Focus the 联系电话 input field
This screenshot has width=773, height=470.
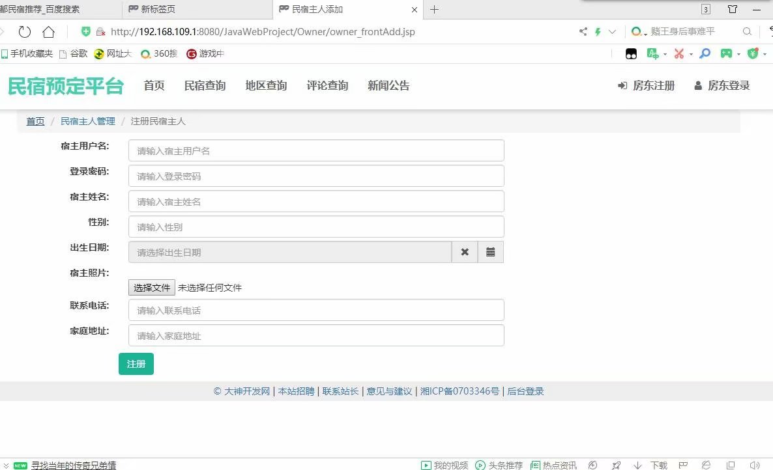(x=316, y=310)
